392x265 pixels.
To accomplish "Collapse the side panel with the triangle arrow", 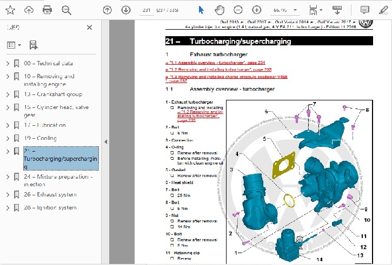I will point(106,142).
